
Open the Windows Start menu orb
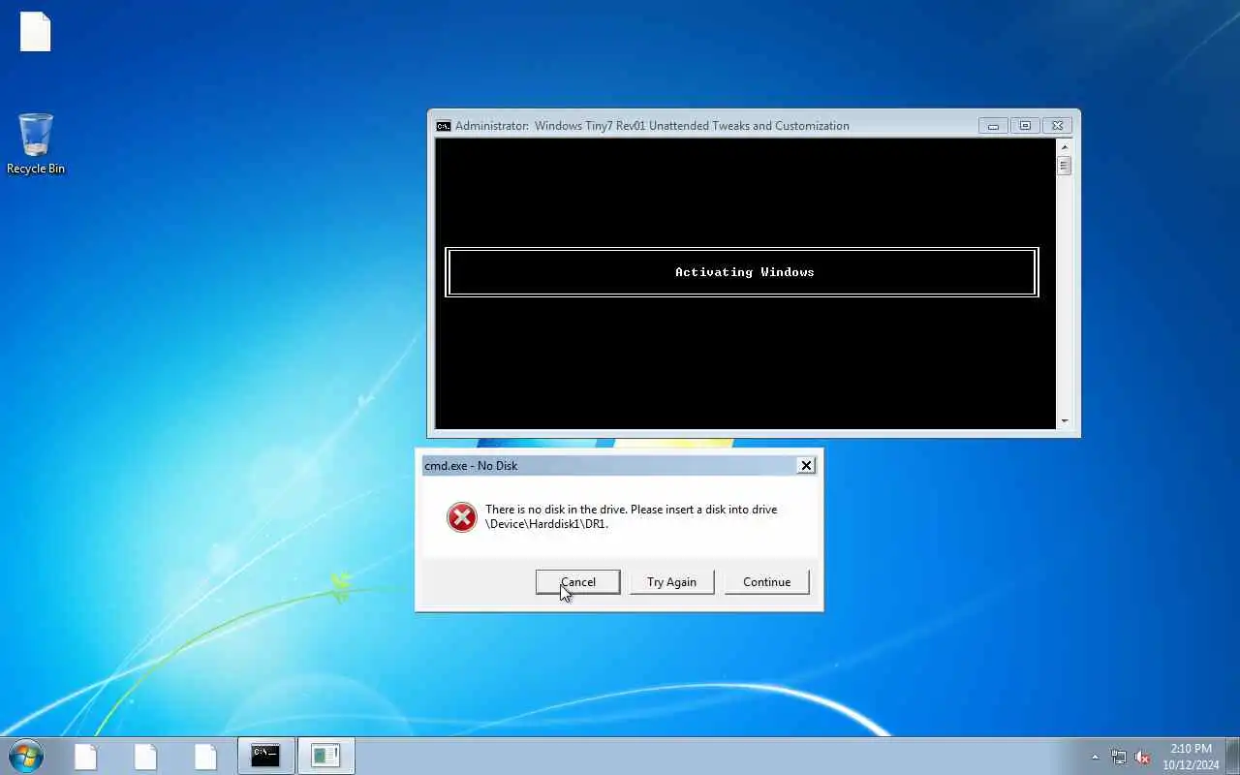(26, 756)
